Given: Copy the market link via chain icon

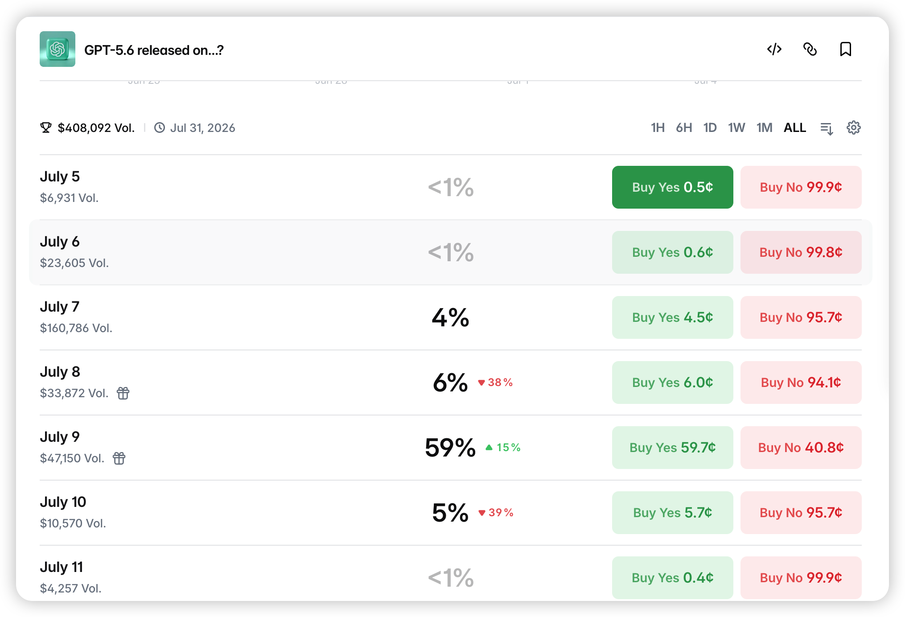Looking at the screenshot, I should tap(810, 49).
